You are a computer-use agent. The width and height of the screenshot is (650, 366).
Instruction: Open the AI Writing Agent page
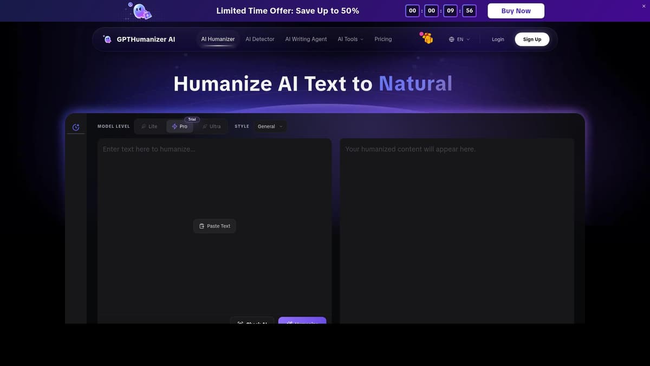305,38
